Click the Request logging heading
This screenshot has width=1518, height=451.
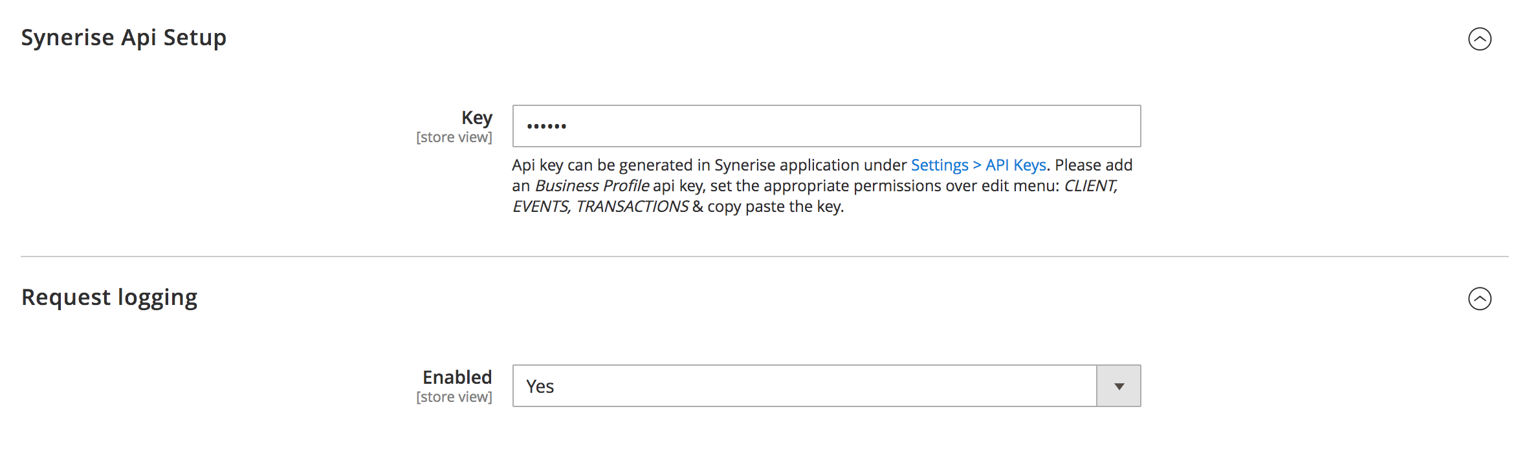click(110, 297)
